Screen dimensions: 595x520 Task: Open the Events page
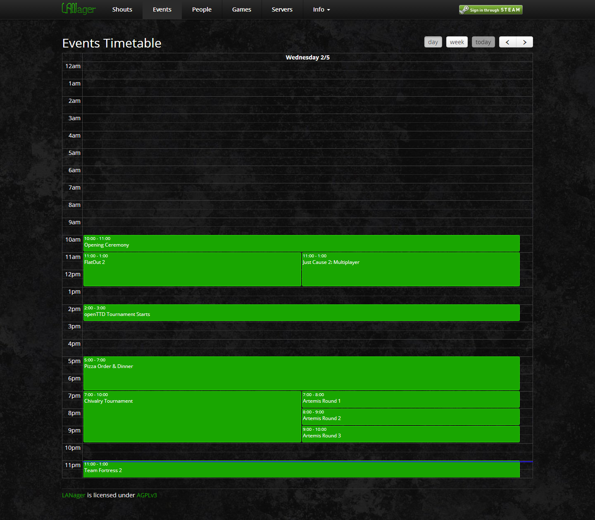tap(162, 9)
